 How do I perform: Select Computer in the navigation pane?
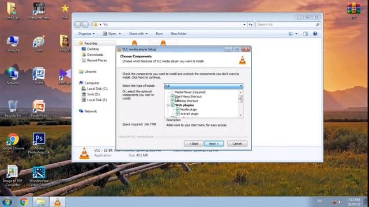pos(92,83)
